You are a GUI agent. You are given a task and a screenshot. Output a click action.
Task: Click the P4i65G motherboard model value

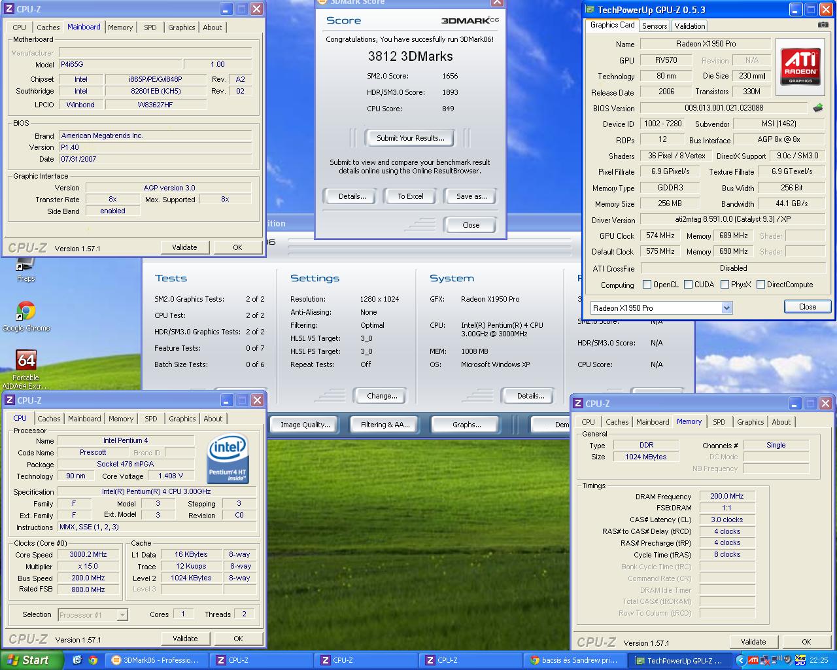point(120,64)
